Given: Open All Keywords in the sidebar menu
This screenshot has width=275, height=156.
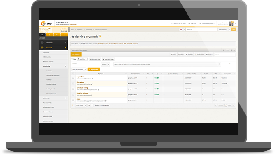Looking at the screenshot, I should [47, 57].
